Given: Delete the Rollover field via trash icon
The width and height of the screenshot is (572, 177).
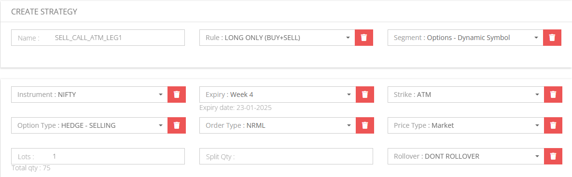Looking at the screenshot, I should [x=553, y=156].
